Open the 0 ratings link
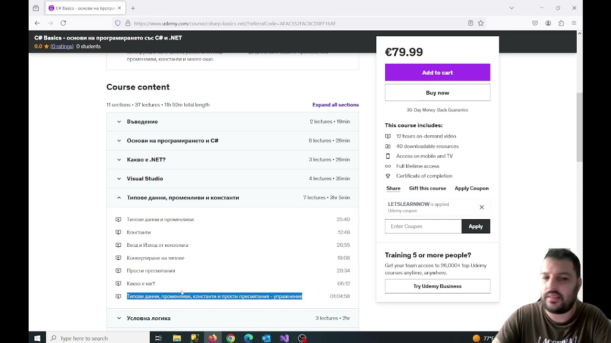Image resolution: width=611 pixels, height=343 pixels. pyautogui.click(x=62, y=46)
